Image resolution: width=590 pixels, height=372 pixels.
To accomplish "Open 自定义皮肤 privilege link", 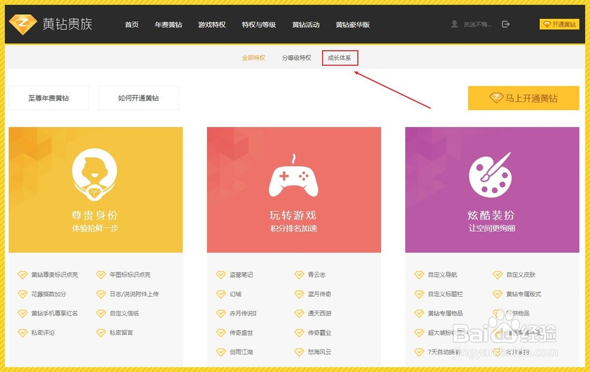I will pyautogui.click(x=521, y=275).
